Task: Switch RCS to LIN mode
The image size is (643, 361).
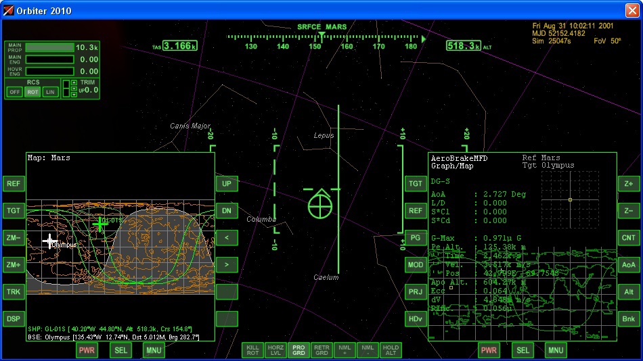Action: (x=50, y=92)
